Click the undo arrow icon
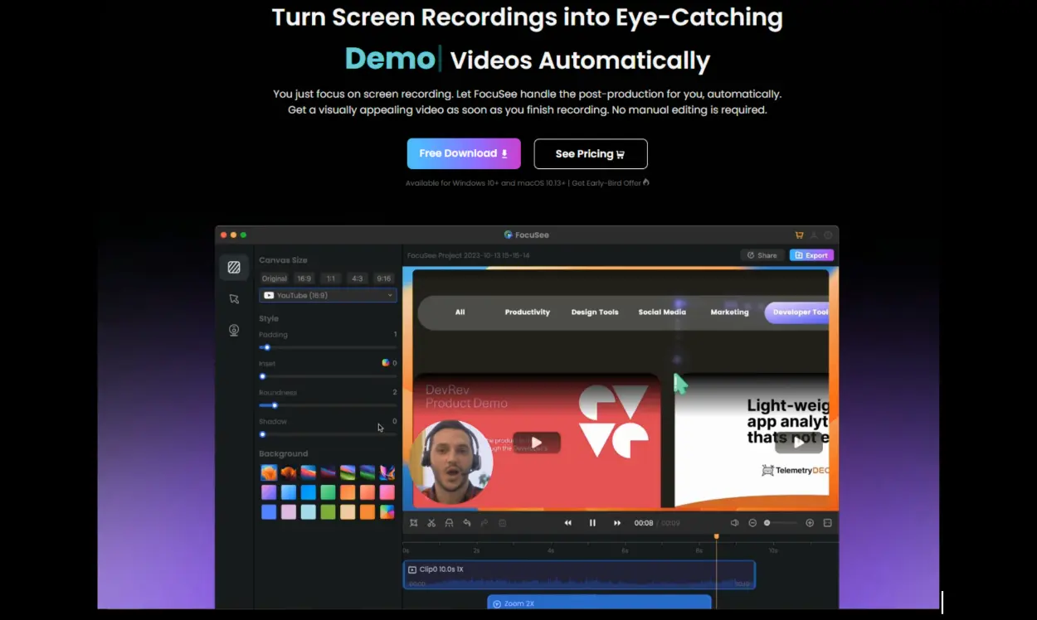Viewport: 1037px width, 620px height. point(467,523)
